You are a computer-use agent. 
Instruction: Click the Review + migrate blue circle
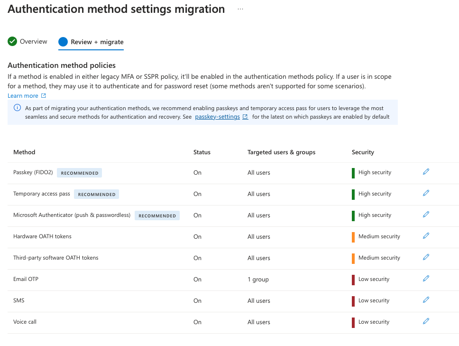pyautogui.click(x=63, y=42)
